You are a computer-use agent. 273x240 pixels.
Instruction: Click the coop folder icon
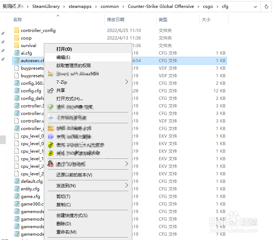pos(17,38)
